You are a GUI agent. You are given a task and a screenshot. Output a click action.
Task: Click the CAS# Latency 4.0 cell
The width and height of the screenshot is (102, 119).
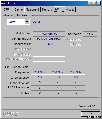58,77
